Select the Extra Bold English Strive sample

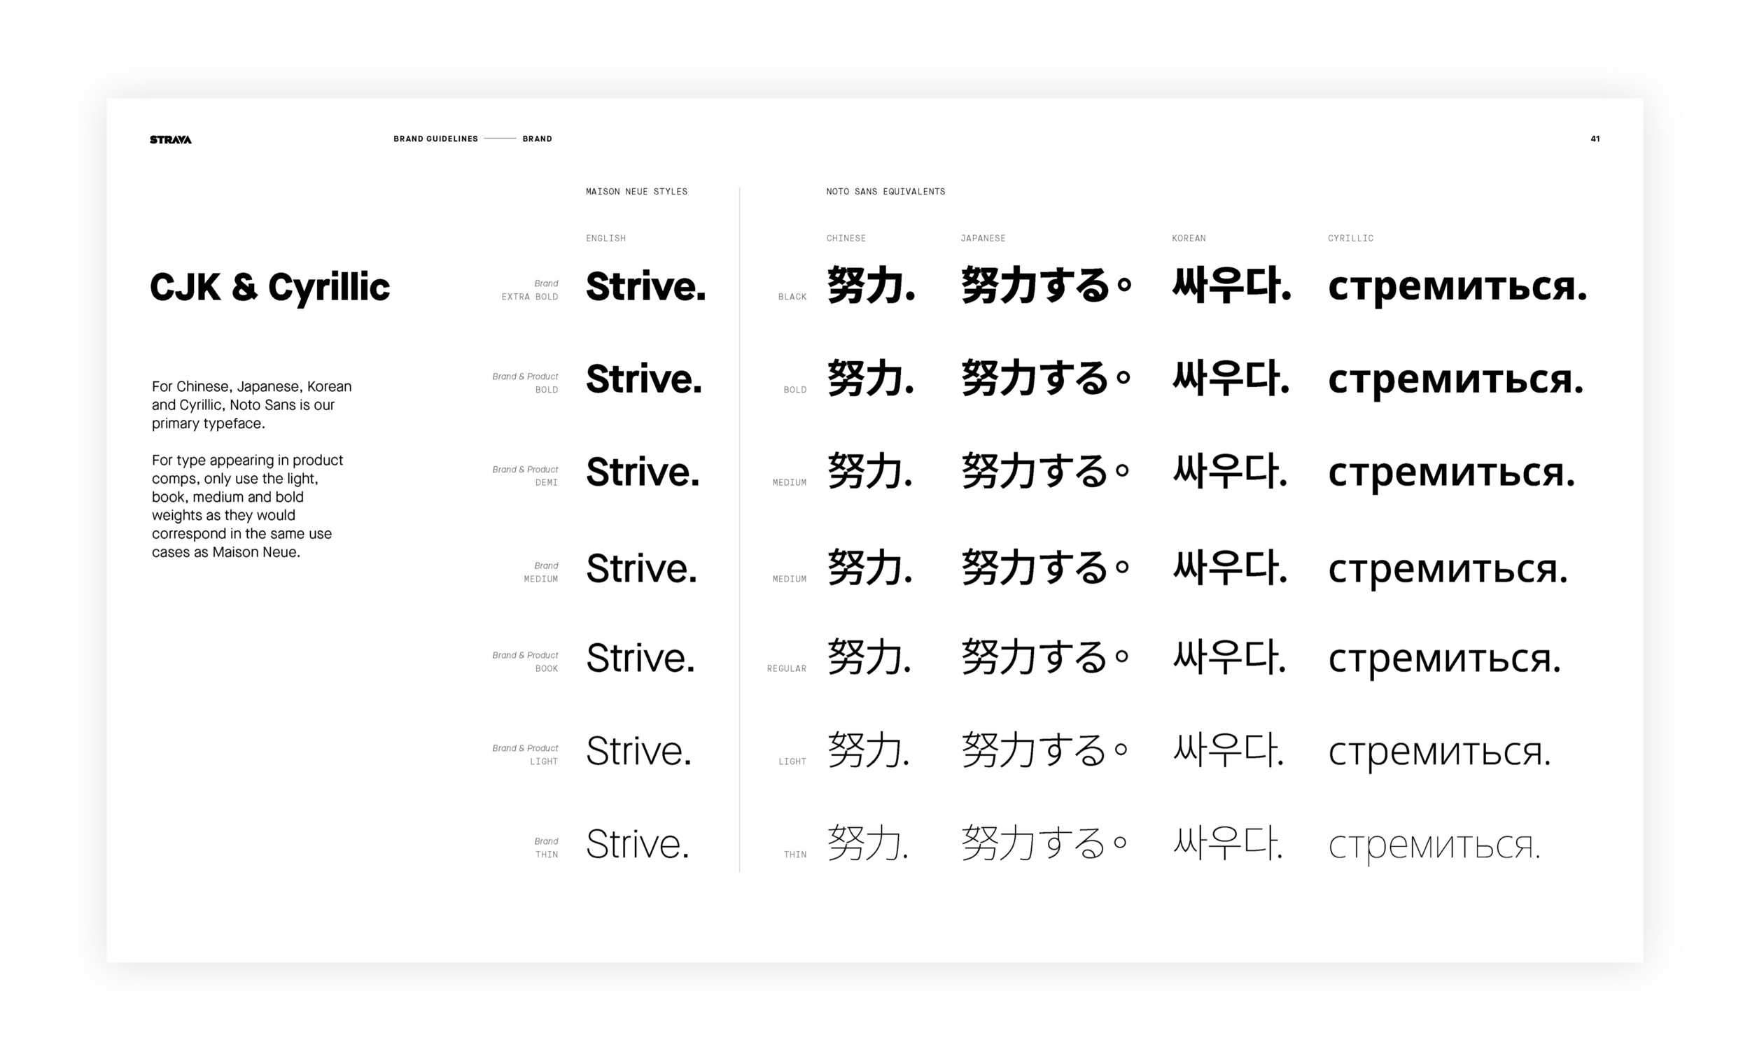click(645, 286)
